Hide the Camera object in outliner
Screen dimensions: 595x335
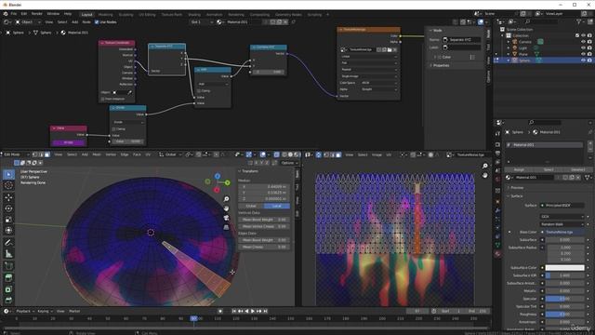coord(583,42)
